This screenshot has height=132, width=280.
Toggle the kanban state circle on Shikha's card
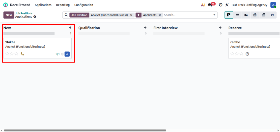pos(62,54)
